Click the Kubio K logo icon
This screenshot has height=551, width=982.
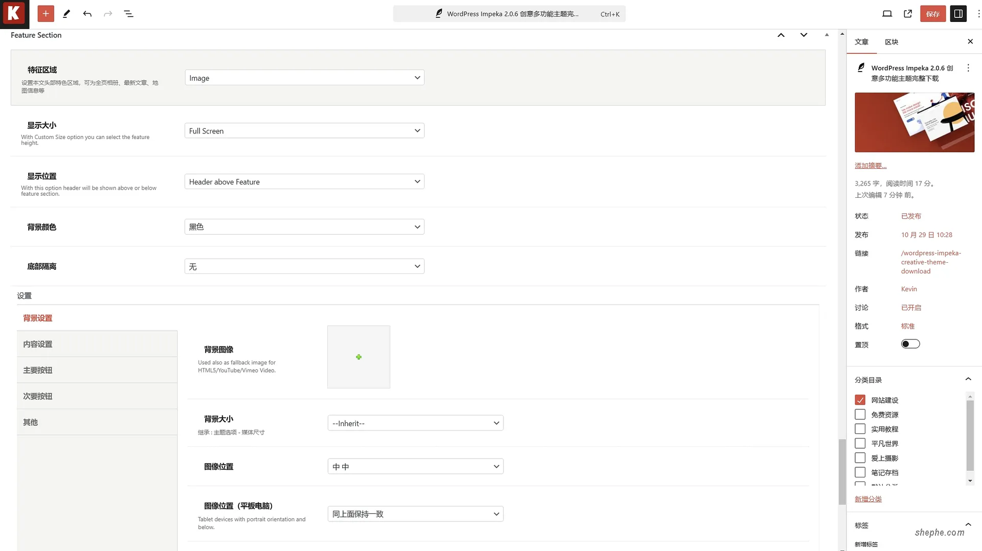tap(14, 14)
